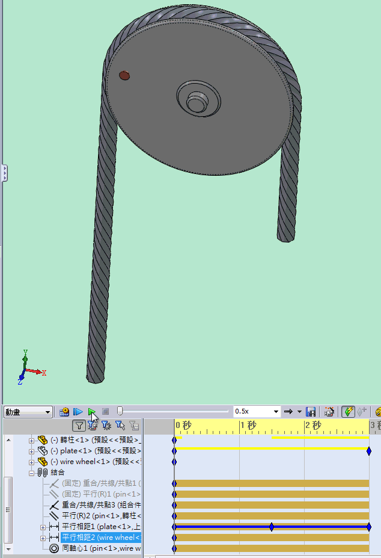Click the Add/Update Key icon

[x=361, y=412]
